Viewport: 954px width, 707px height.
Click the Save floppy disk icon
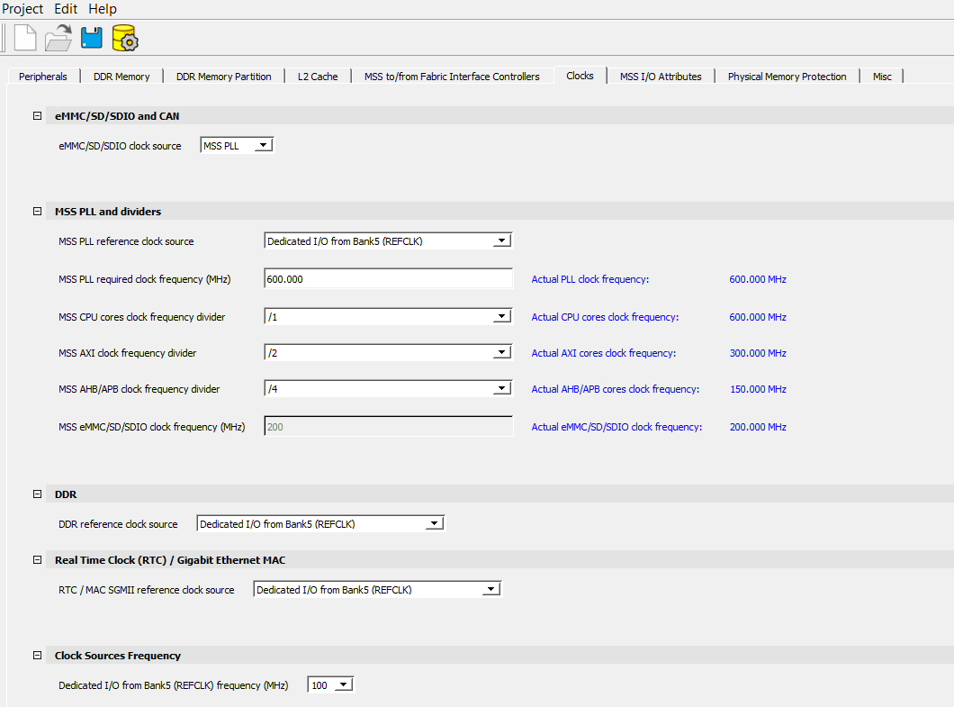[91, 39]
